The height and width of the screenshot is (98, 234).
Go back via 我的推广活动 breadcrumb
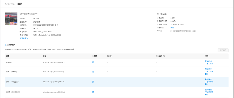pyautogui.click(x=10, y=4)
